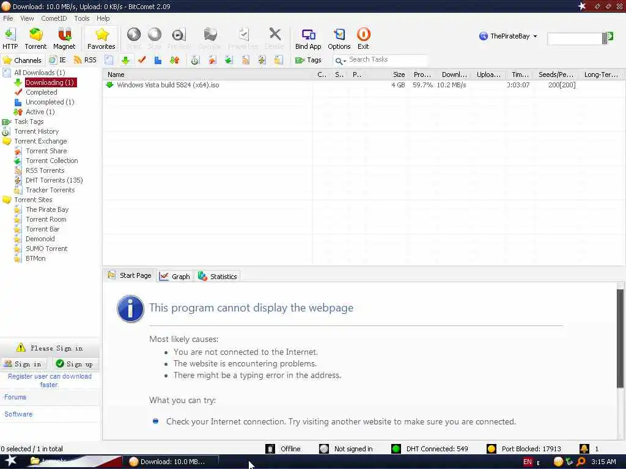Click the Sign in button
This screenshot has width=626, height=469.
tap(24, 364)
